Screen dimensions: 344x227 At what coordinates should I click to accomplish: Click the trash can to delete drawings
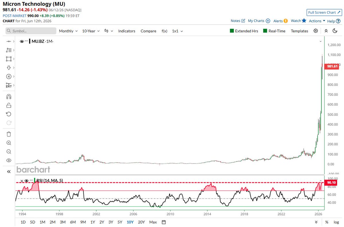pyautogui.click(x=9, y=134)
